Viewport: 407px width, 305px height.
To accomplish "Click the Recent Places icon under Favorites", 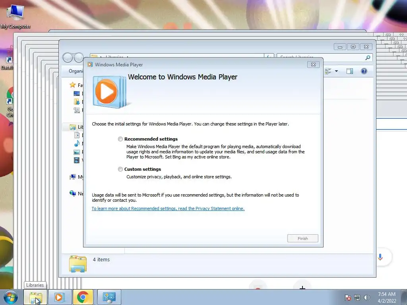I will coord(77,110).
